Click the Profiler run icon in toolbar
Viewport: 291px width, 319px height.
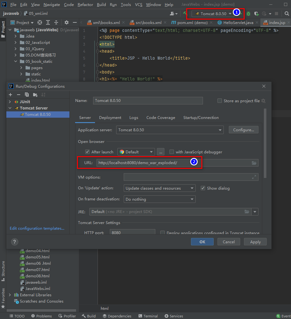click(264, 14)
